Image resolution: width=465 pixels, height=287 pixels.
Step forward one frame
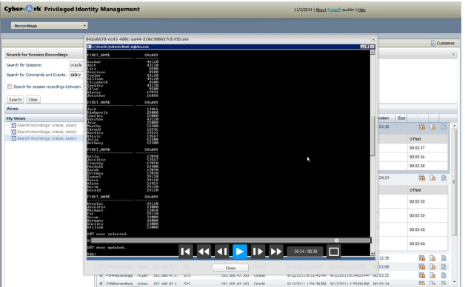pyautogui.click(x=258, y=251)
